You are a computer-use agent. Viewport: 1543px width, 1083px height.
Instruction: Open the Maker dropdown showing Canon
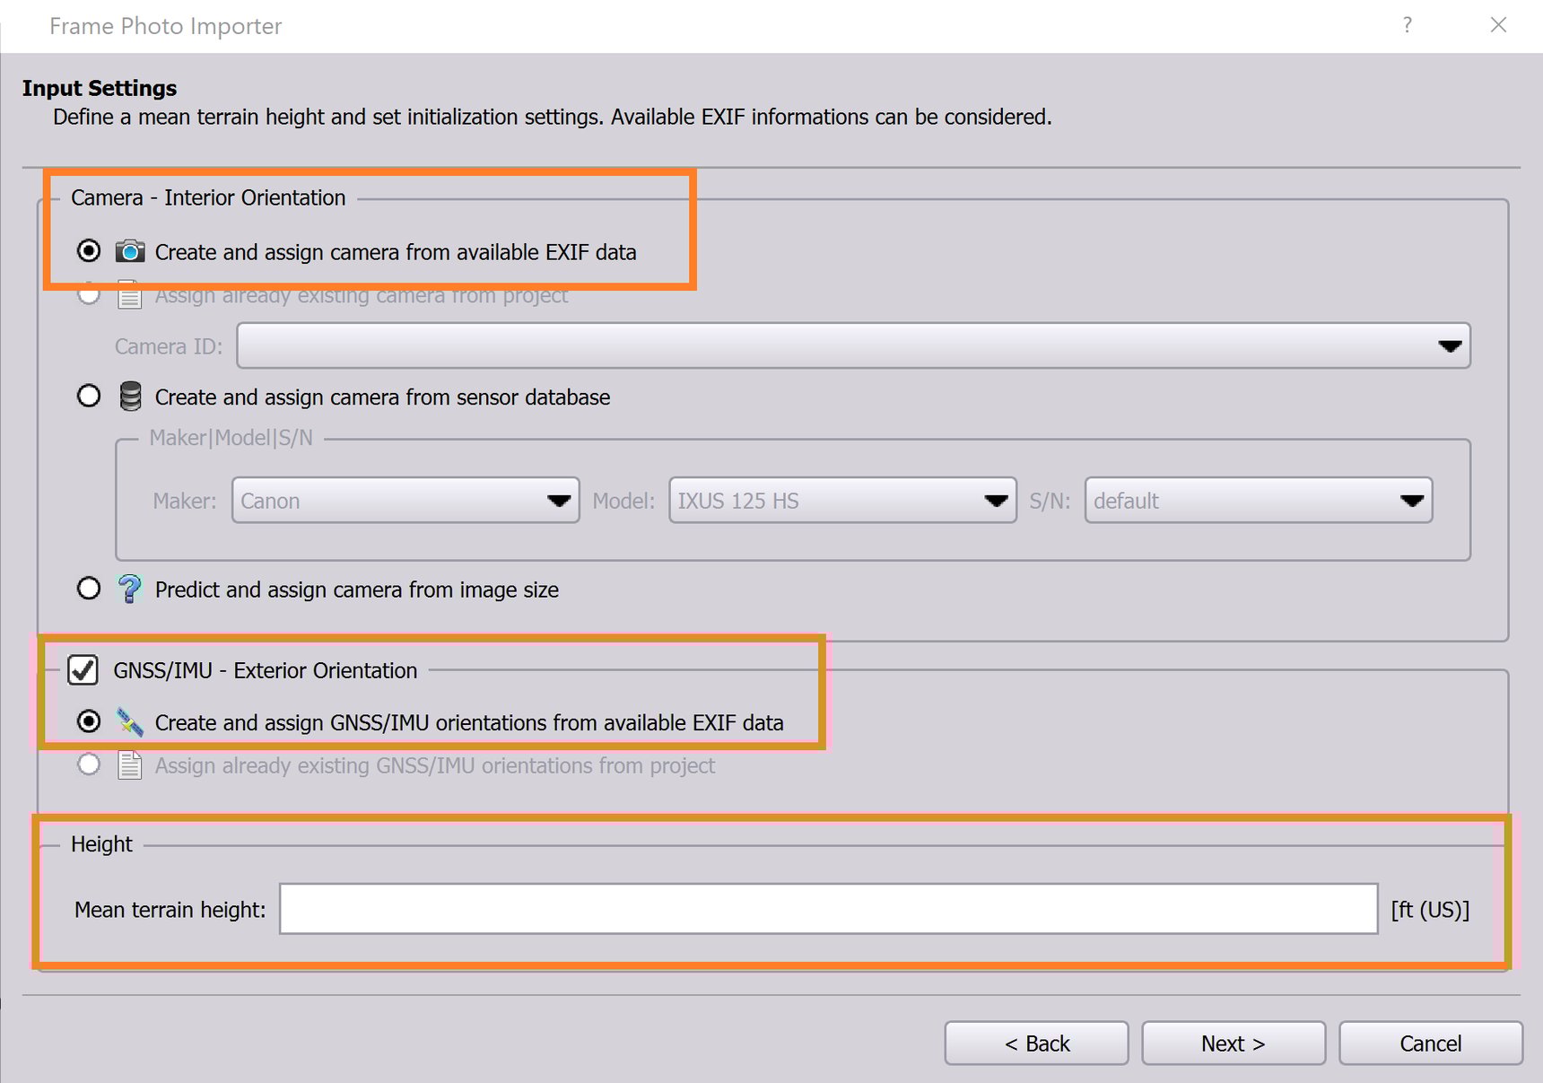pyautogui.click(x=558, y=501)
